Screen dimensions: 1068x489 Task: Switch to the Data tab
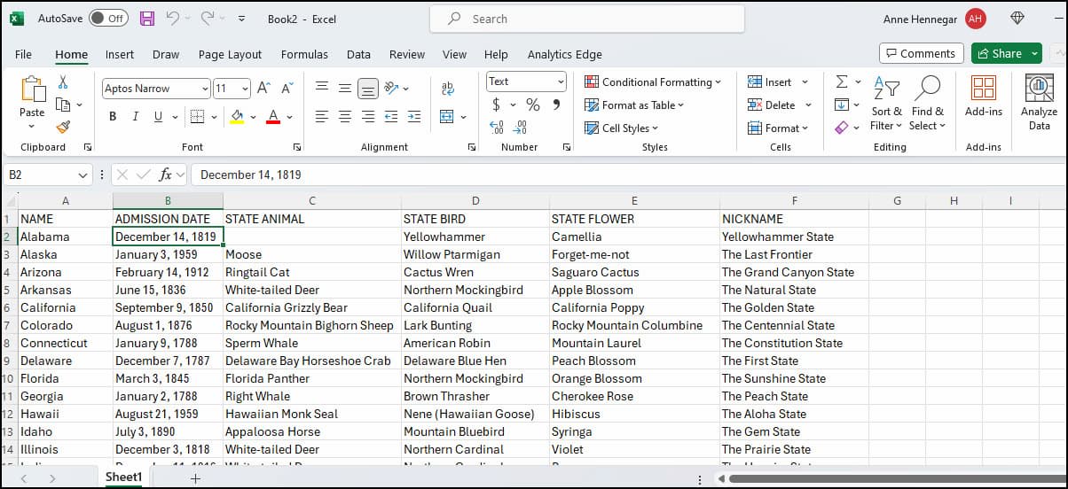pos(358,54)
